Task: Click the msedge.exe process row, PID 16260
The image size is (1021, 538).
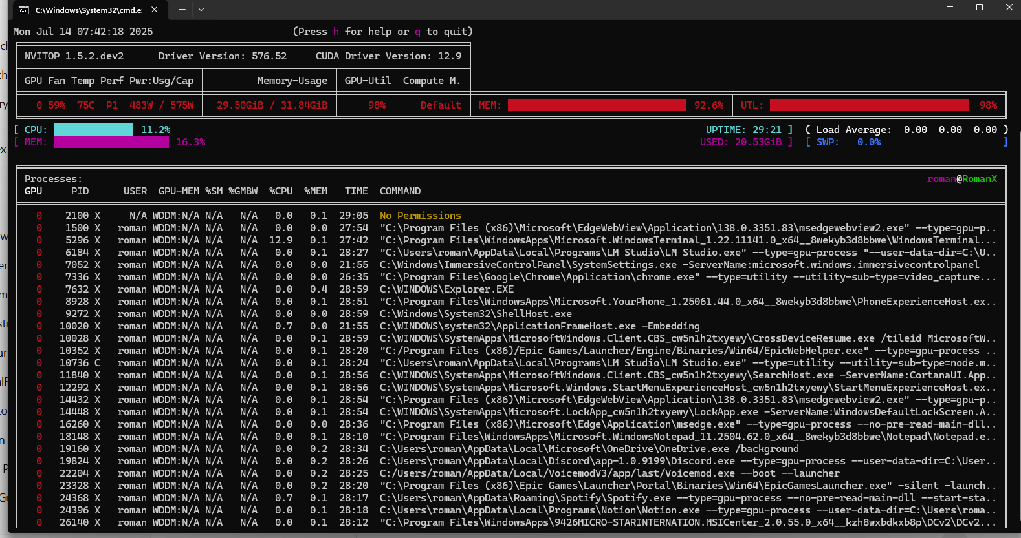Action: 511,424
